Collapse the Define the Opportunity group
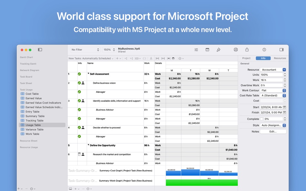306x191 pixels. (x=88, y=145)
